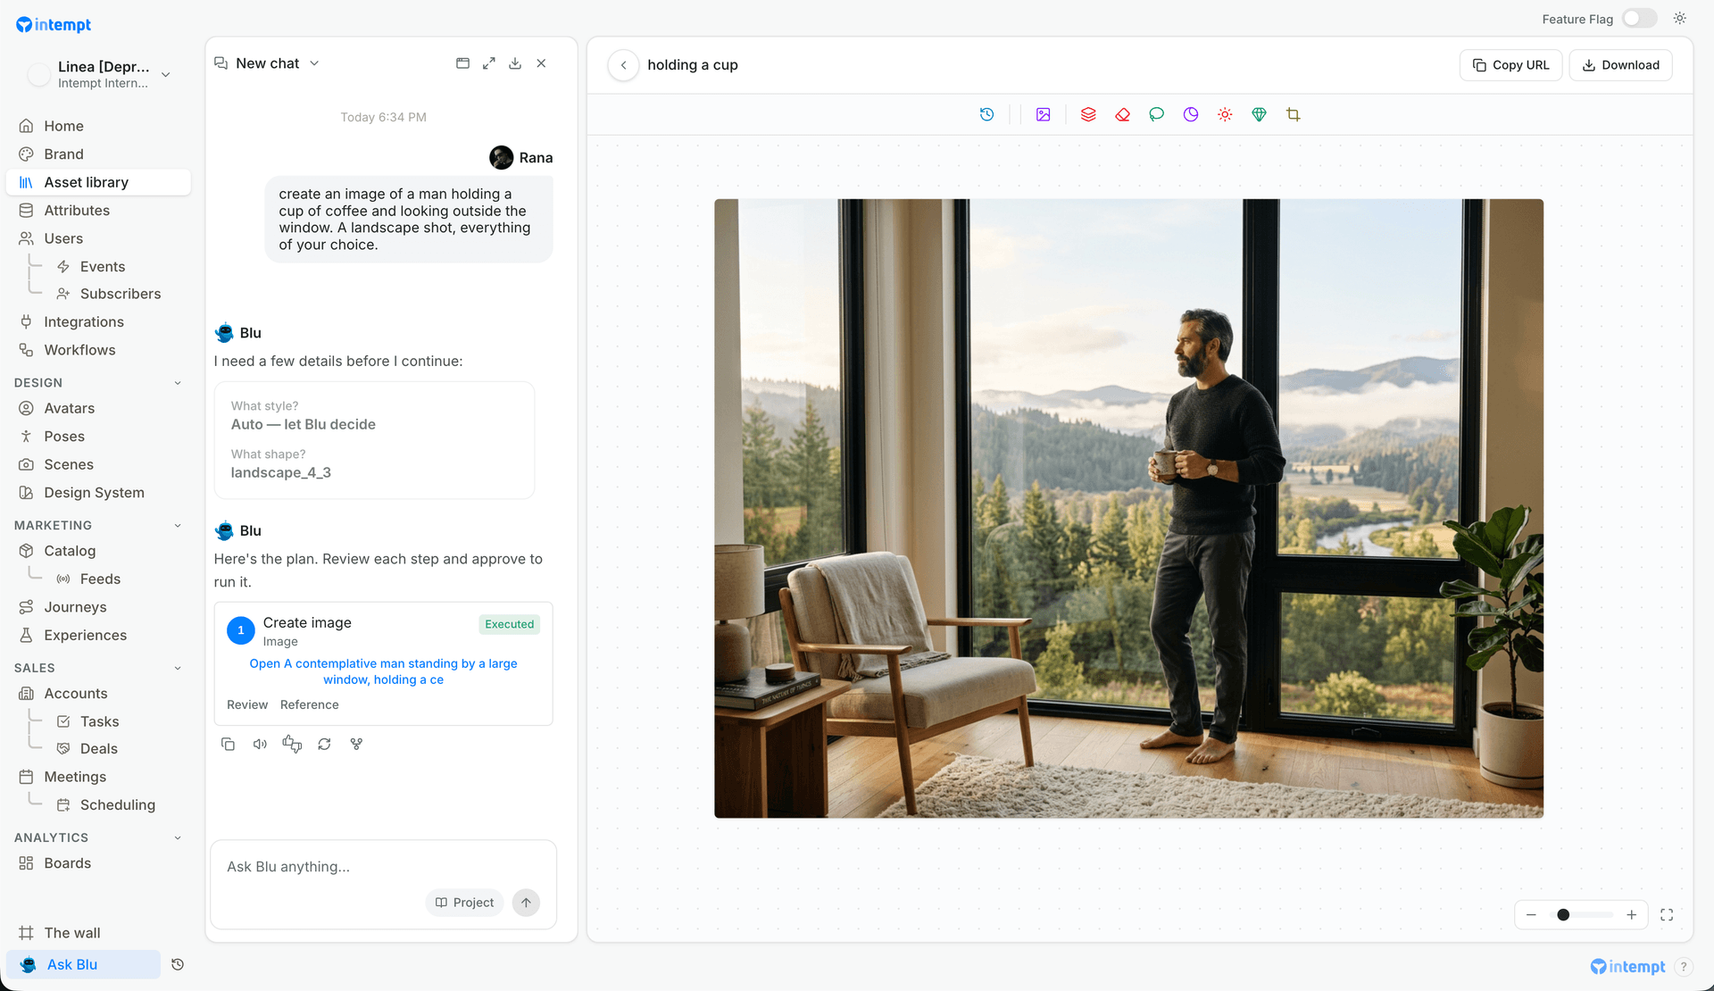Collapse the MARKETING section

[x=178, y=526]
